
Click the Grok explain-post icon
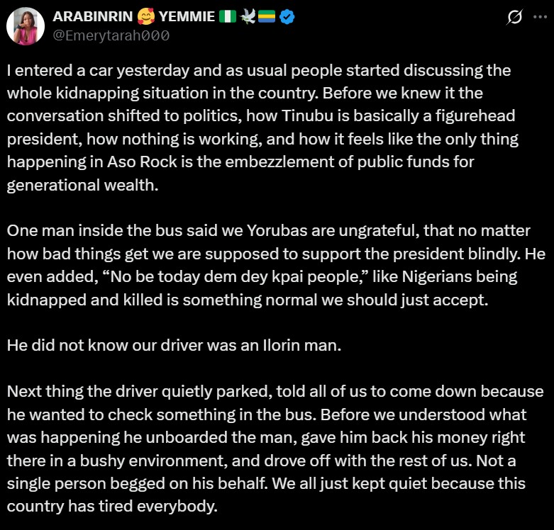pos(516,17)
